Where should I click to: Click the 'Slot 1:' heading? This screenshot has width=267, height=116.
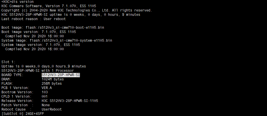(8, 62)
